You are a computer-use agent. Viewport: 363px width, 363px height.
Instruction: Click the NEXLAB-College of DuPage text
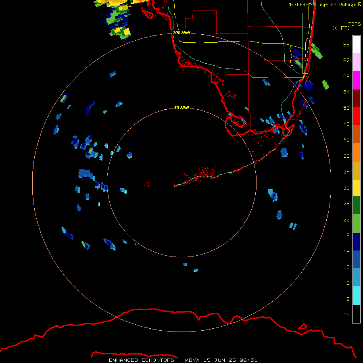[x=323, y=4]
